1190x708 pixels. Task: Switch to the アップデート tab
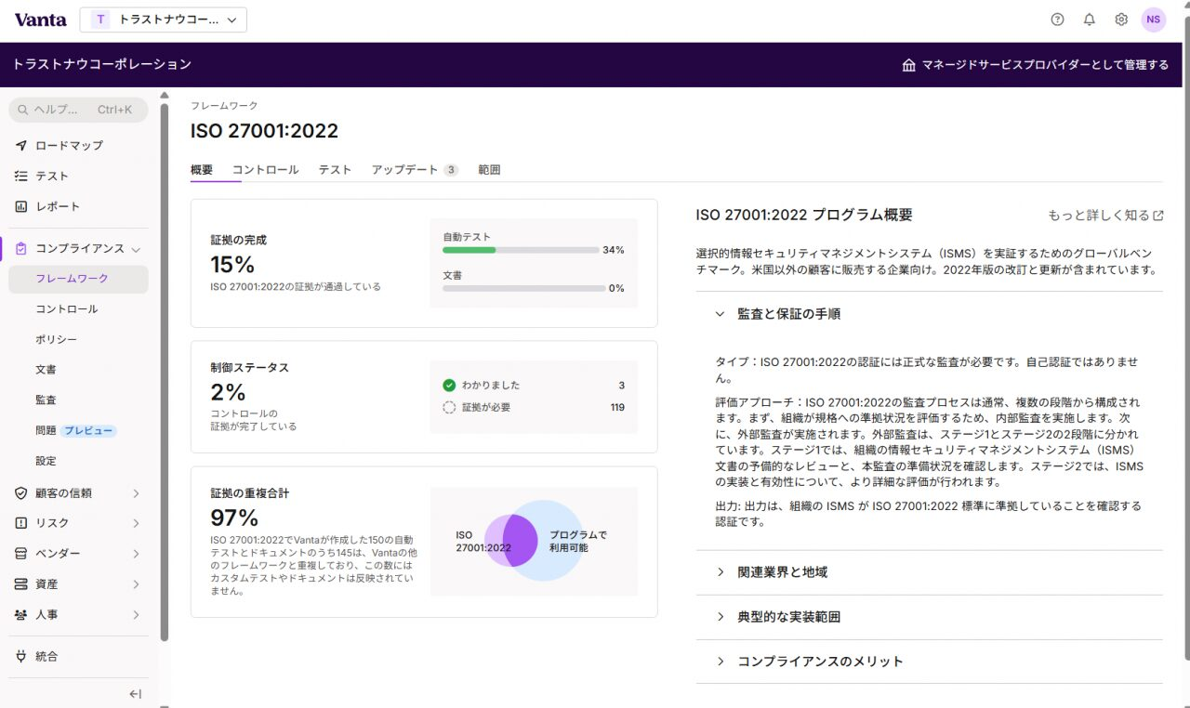point(415,170)
